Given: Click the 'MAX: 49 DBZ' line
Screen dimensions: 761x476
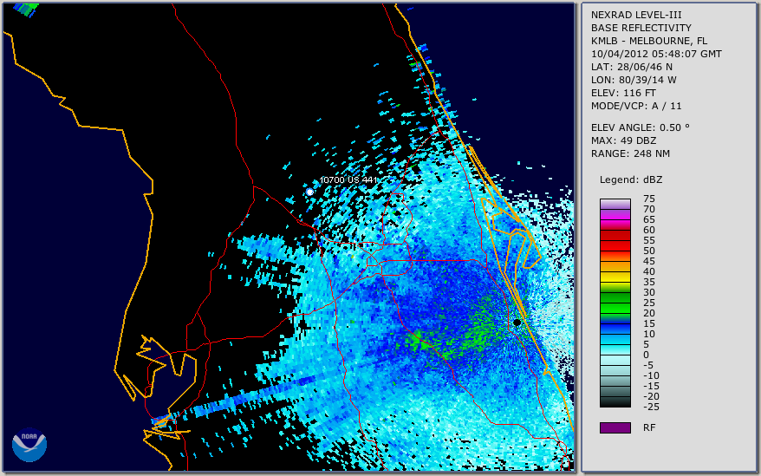Looking at the screenshot, I should (x=624, y=140).
